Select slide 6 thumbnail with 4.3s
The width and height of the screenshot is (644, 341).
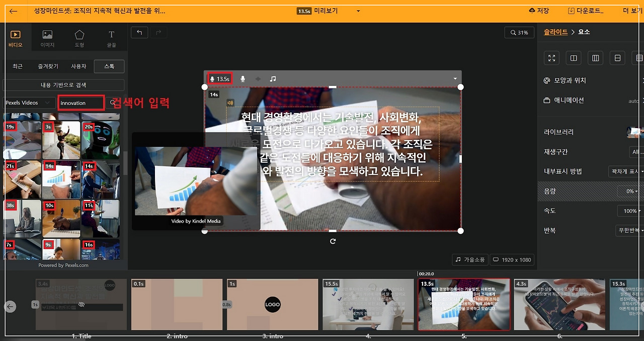coord(559,304)
